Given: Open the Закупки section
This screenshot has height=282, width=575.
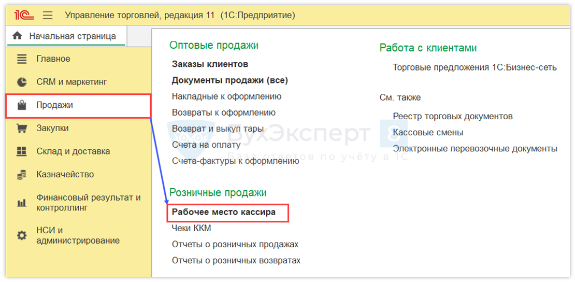Looking at the screenshot, I should click(x=78, y=128).
